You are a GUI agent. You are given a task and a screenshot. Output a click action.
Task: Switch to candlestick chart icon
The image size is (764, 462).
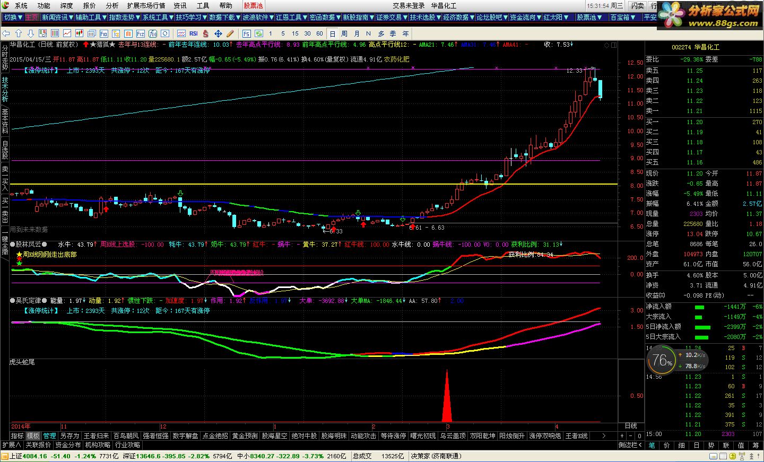point(79,33)
